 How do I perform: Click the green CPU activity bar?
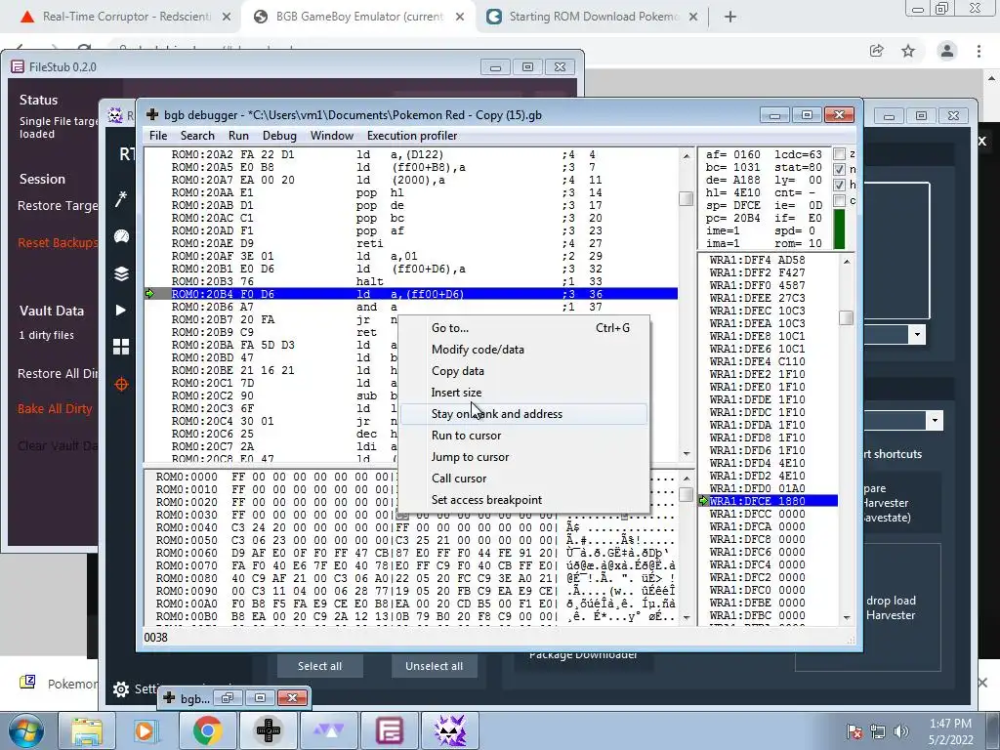(x=839, y=229)
